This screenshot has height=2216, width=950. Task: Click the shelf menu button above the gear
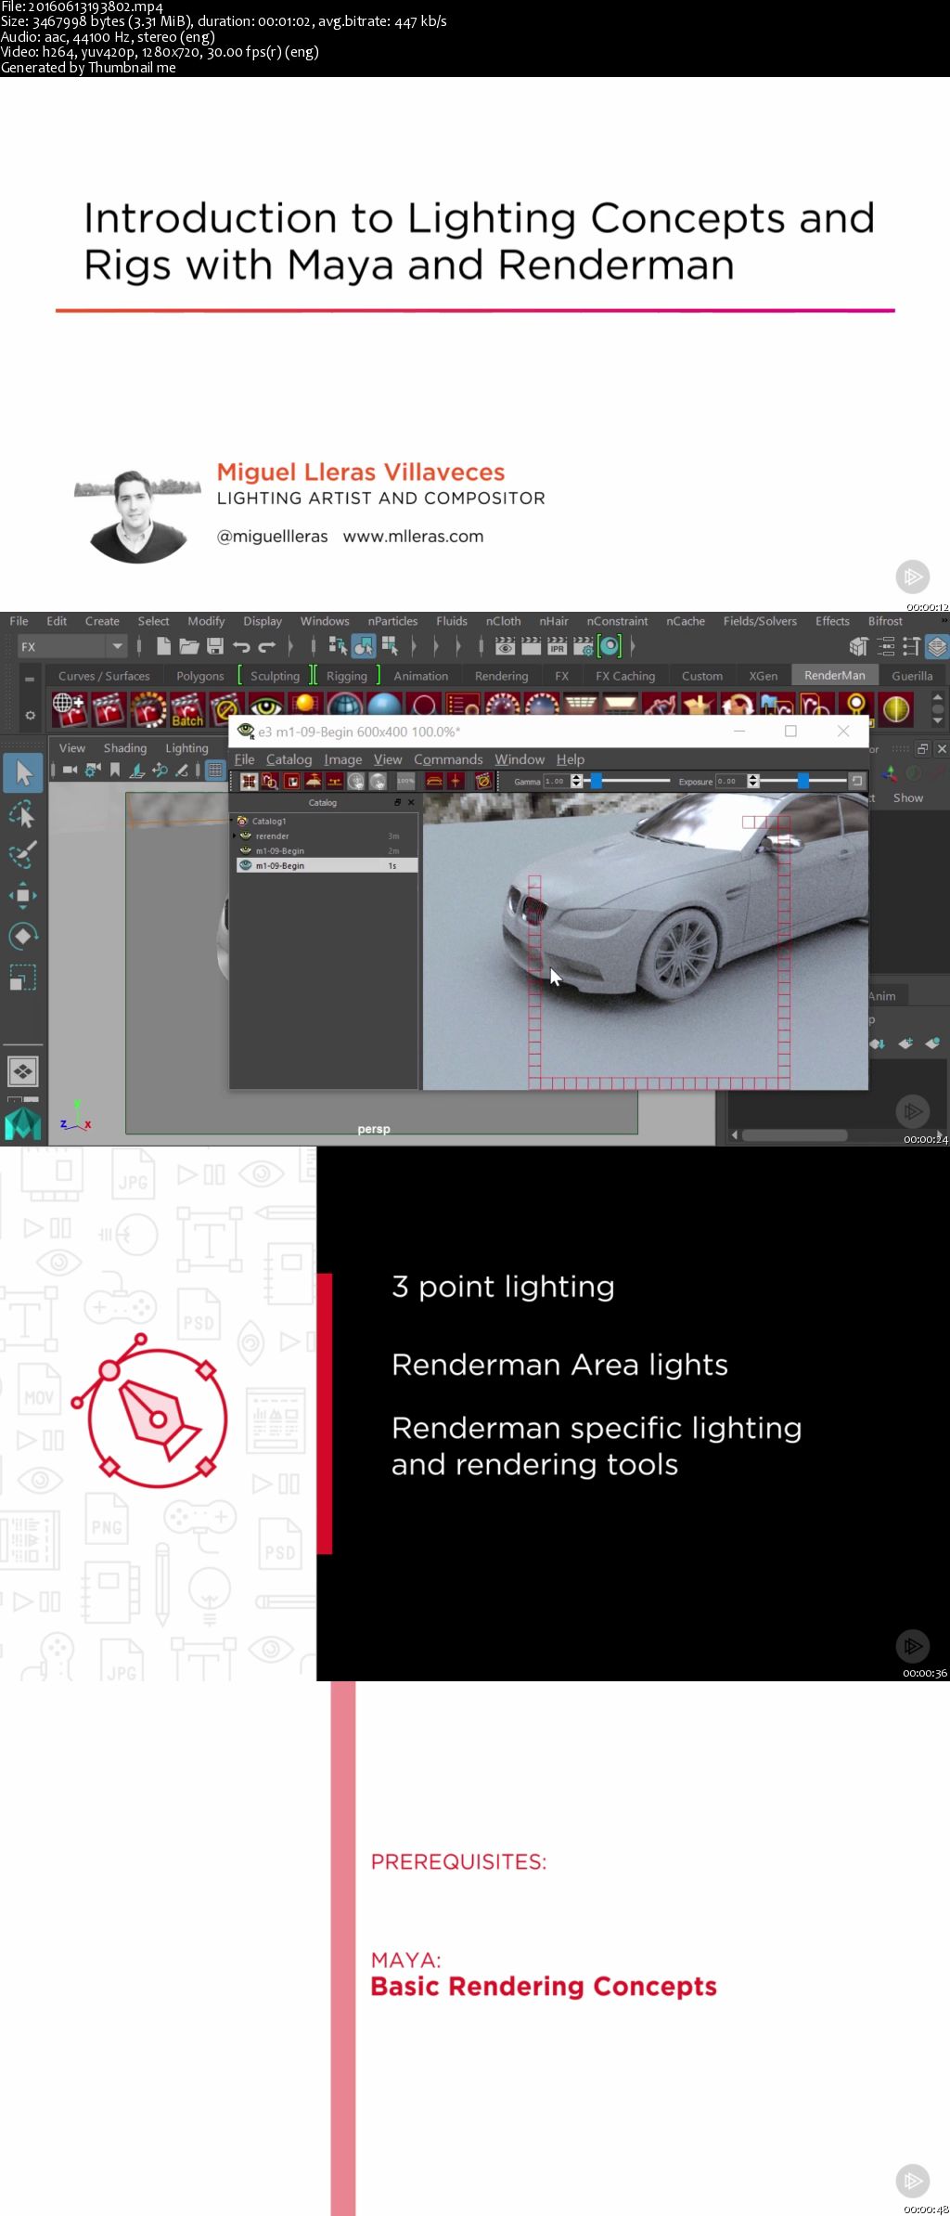pos(30,679)
